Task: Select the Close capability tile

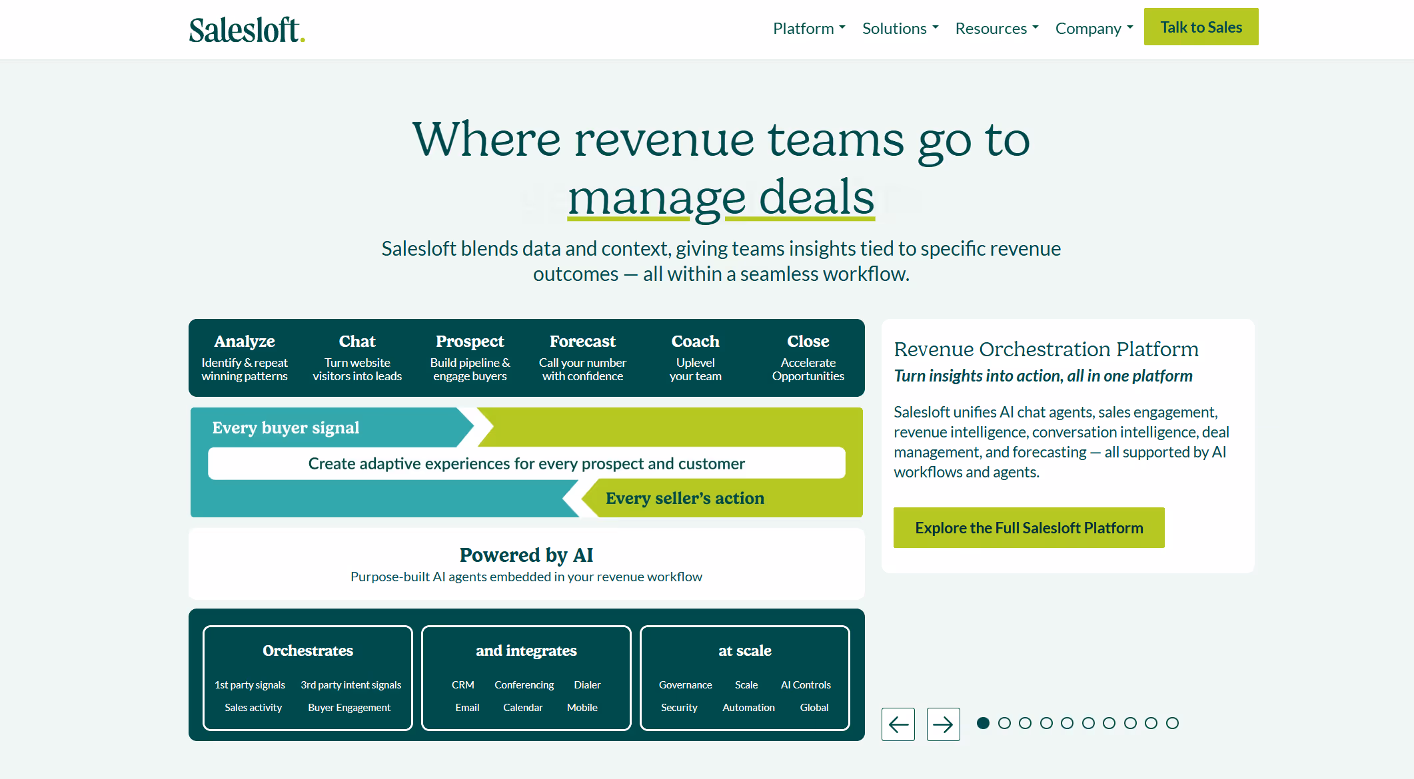Action: pos(808,358)
